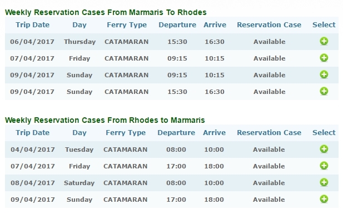Image resolution: width=343 pixels, height=219 pixels.
Task: Click Departure header in Rhodes to Marmaris table
Action: [176, 133]
